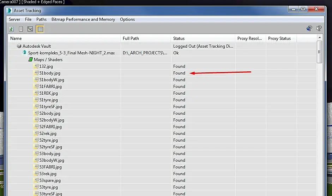Viewport: 332px width, 196px height.
Task: Click the Maps / Shaders folder icon
Action: (x=30, y=60)
